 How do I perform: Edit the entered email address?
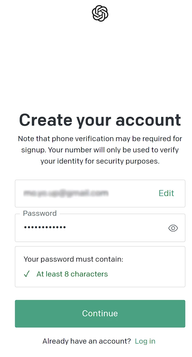pos(166,193)
